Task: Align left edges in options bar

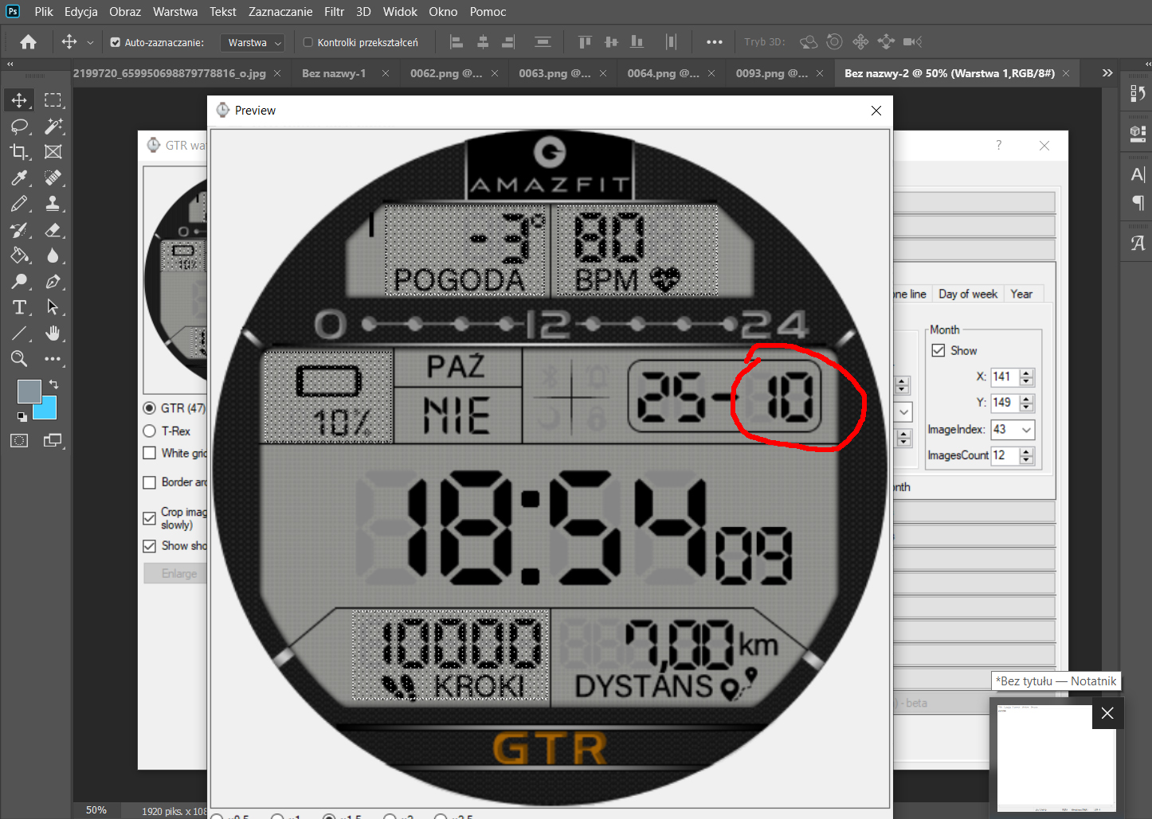Action: tap(456, 42)
